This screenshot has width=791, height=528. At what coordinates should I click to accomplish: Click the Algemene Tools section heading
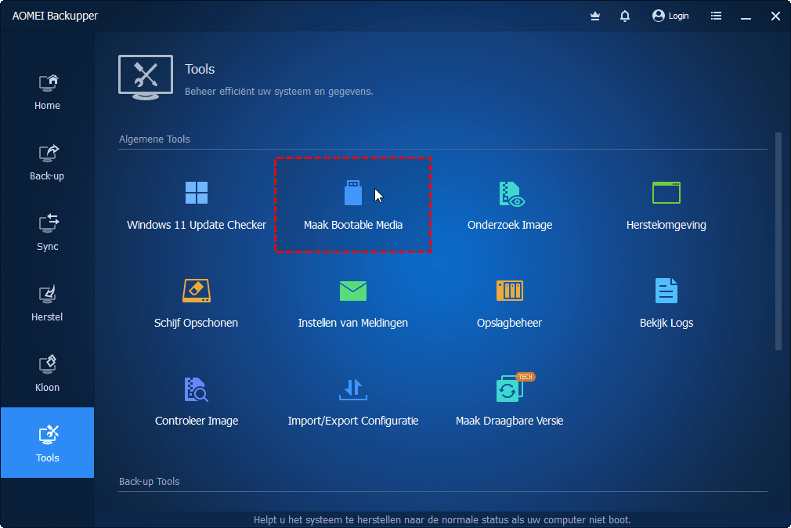(154, 139)
